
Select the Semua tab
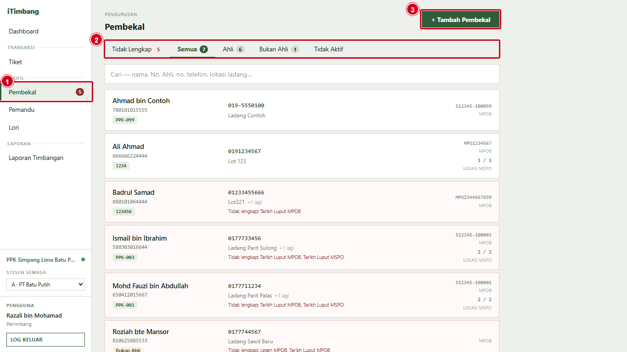[x=192, y=49]
